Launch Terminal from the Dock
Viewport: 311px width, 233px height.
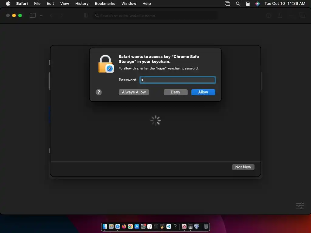[156, 226]
